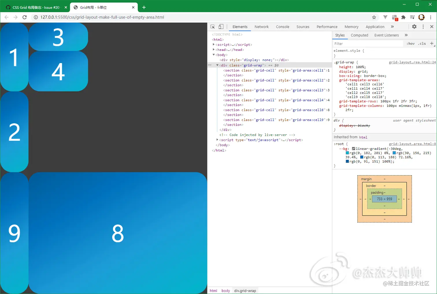Click the Styles Filter input field

368,44
